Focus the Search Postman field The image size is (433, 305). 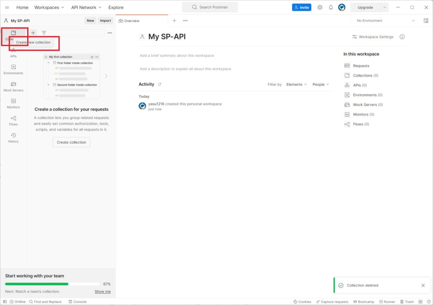[x=210, y=7]
